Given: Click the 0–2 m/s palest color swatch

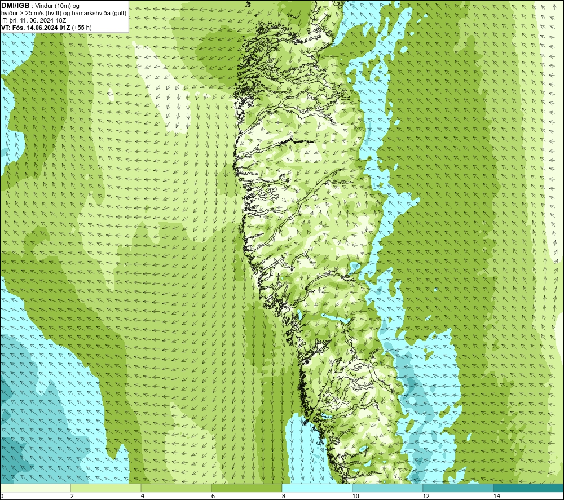Looking at the screenshot, I should (35, 488).
